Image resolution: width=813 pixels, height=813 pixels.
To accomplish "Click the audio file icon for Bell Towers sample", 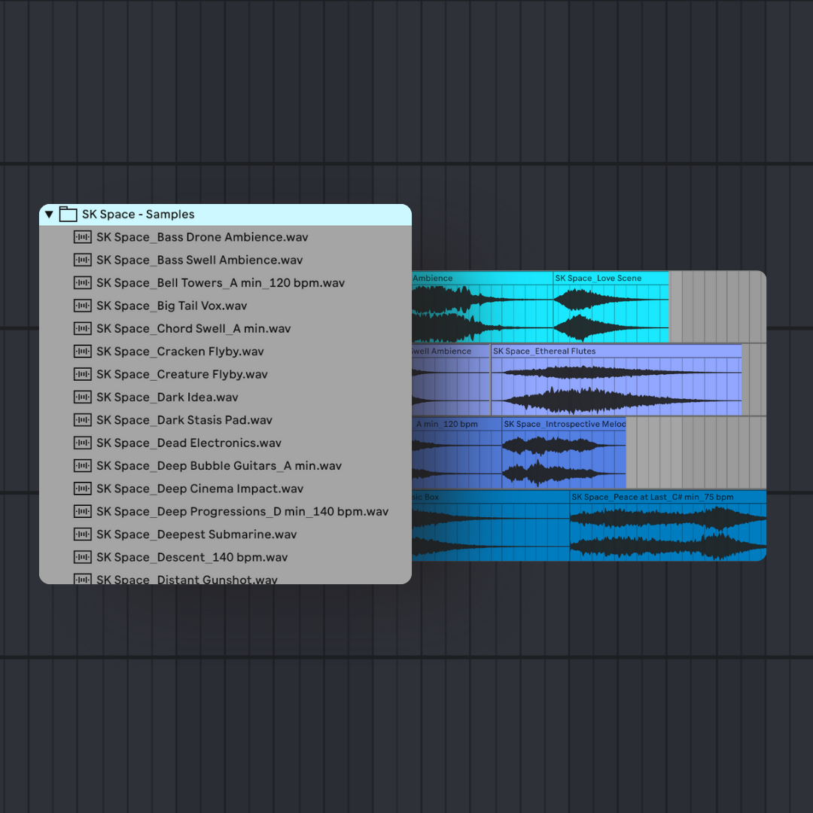I will 82,283.
